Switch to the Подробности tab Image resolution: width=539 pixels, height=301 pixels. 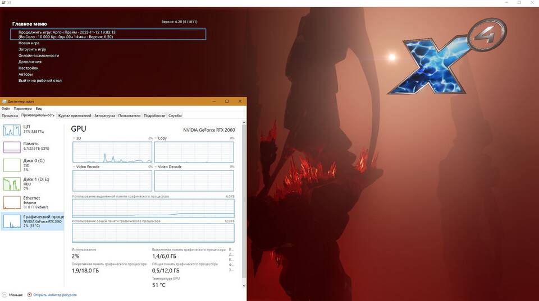tap(154, 115)
